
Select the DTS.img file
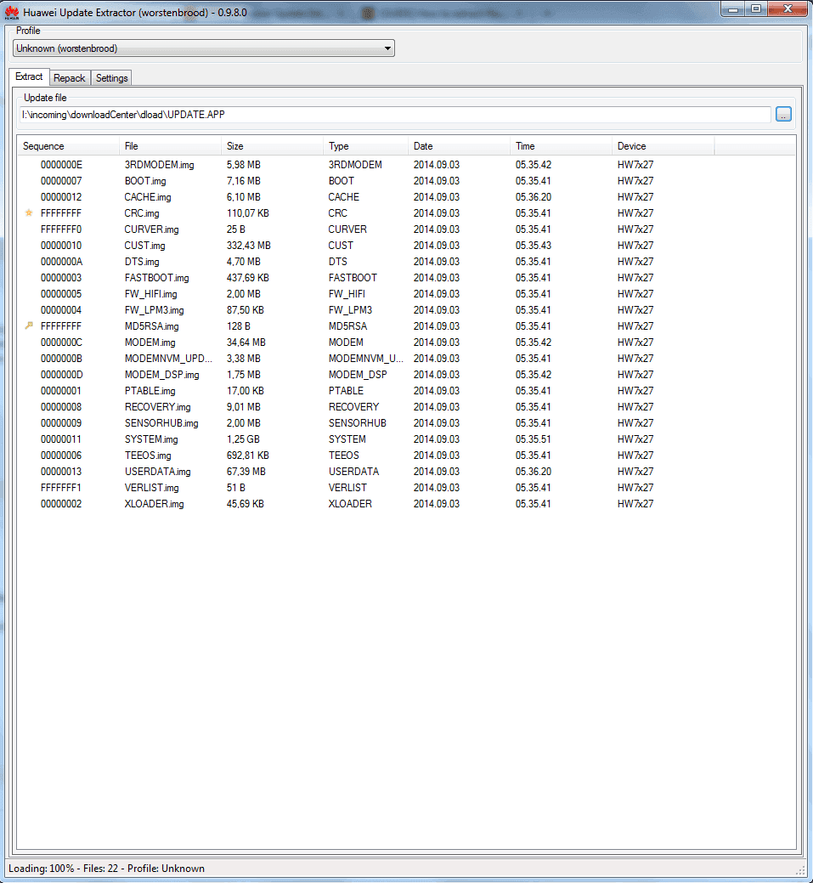click(142, 261)
